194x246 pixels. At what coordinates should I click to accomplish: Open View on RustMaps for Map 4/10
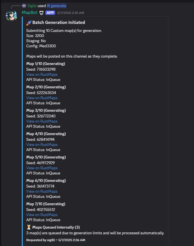click(x=42, y=145)
